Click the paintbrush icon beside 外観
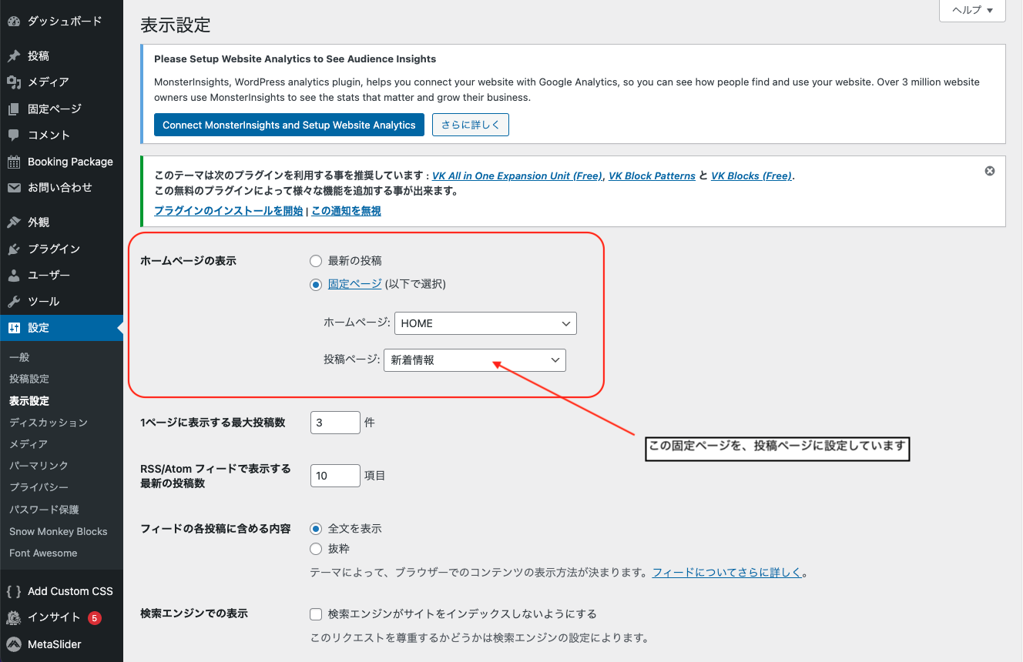This screenshot has width=1023, height=662. pos(14,222)
